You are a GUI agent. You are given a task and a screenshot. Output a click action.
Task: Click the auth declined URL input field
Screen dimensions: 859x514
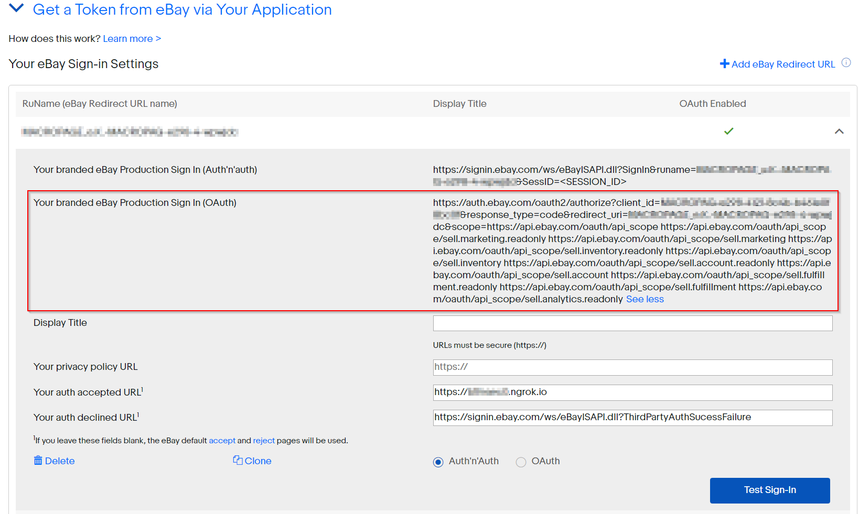[x=632, y=418]
